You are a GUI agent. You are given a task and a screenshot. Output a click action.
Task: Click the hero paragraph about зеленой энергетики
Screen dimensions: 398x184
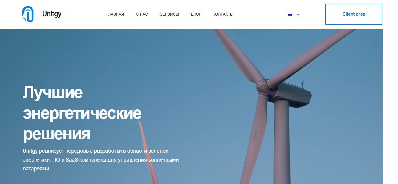tap(101, 160)
